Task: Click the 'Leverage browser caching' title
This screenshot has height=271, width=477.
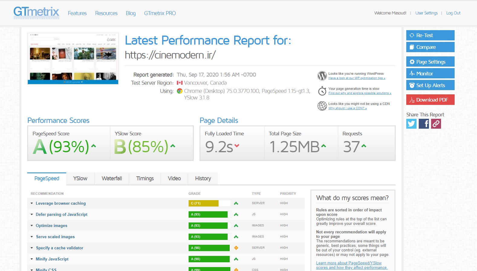Action: [61, 203]
